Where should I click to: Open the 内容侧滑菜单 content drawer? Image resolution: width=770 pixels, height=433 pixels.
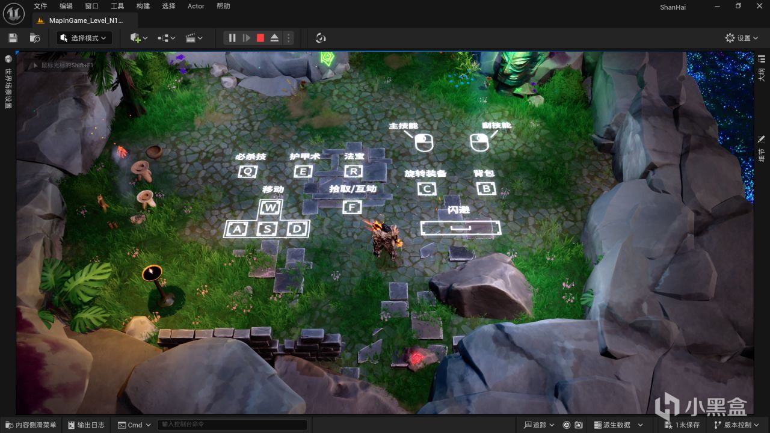click(x=30, y=425)
